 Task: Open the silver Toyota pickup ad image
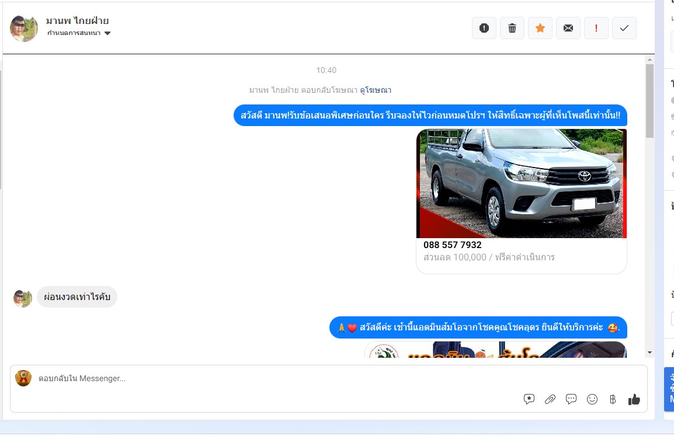pyautogui.click(x=521, y=183)
